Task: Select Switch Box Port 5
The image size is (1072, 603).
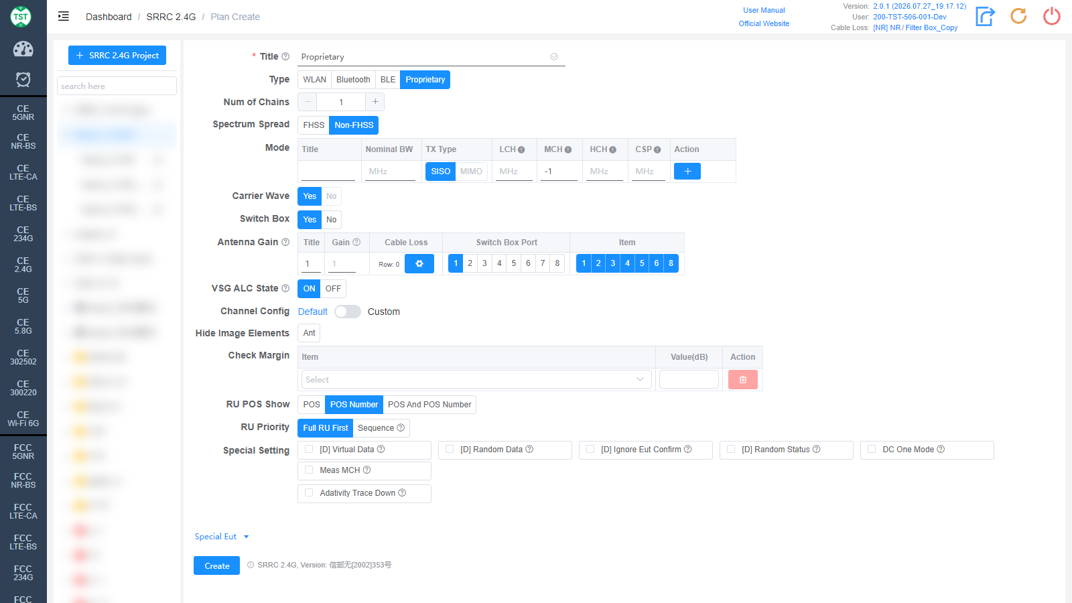Action: coord(514,263)
